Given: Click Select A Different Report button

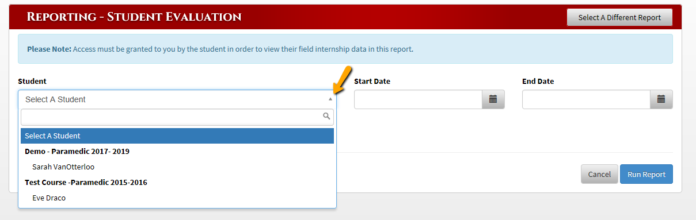Looking at the screenshot, I should [619, 17].
